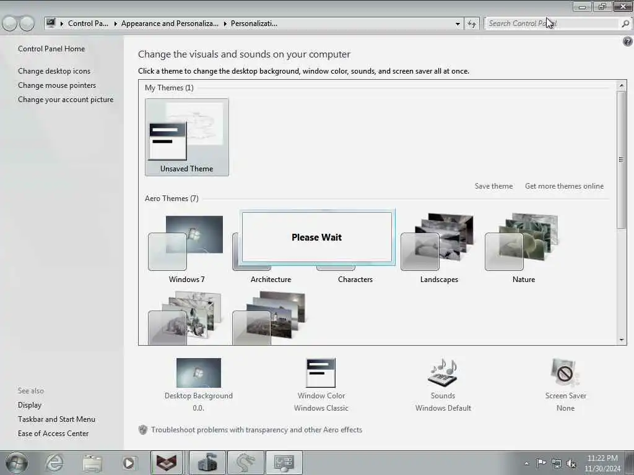
Task: Click the Please Wait dialog
Action: click(x=317, y=237)
